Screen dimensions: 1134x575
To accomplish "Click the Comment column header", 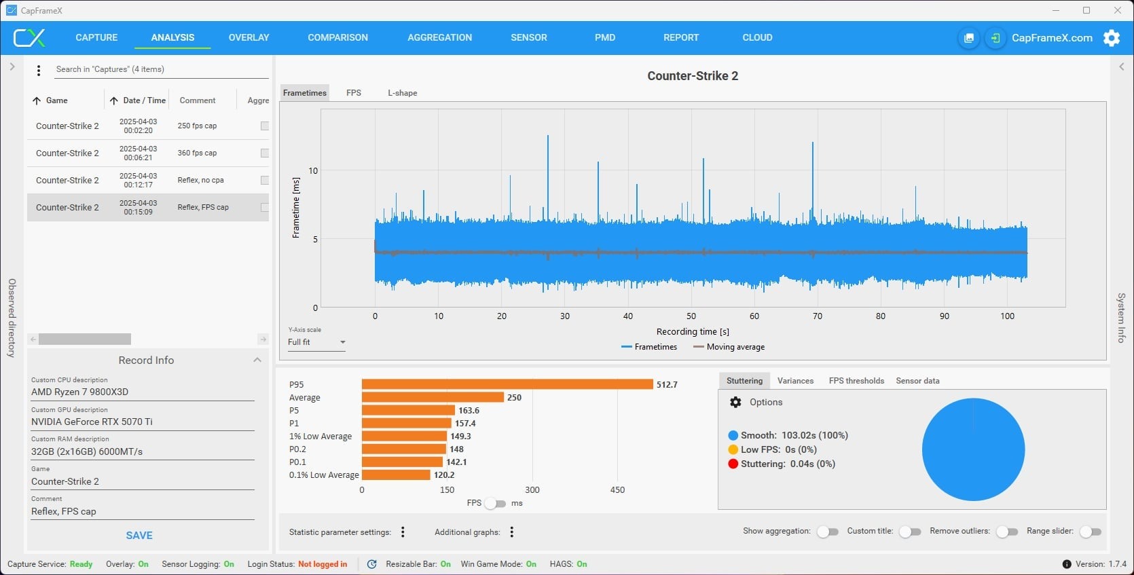I will pos(198,100).
